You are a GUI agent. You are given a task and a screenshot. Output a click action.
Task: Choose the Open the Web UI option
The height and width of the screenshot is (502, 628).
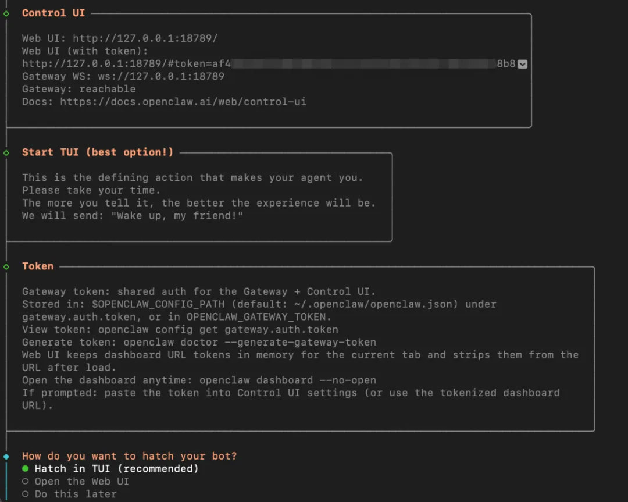click(x=81, y=482)
